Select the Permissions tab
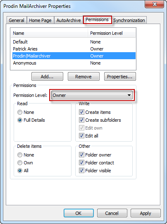This screenshot has height=224, width=167. pos(97,20)
